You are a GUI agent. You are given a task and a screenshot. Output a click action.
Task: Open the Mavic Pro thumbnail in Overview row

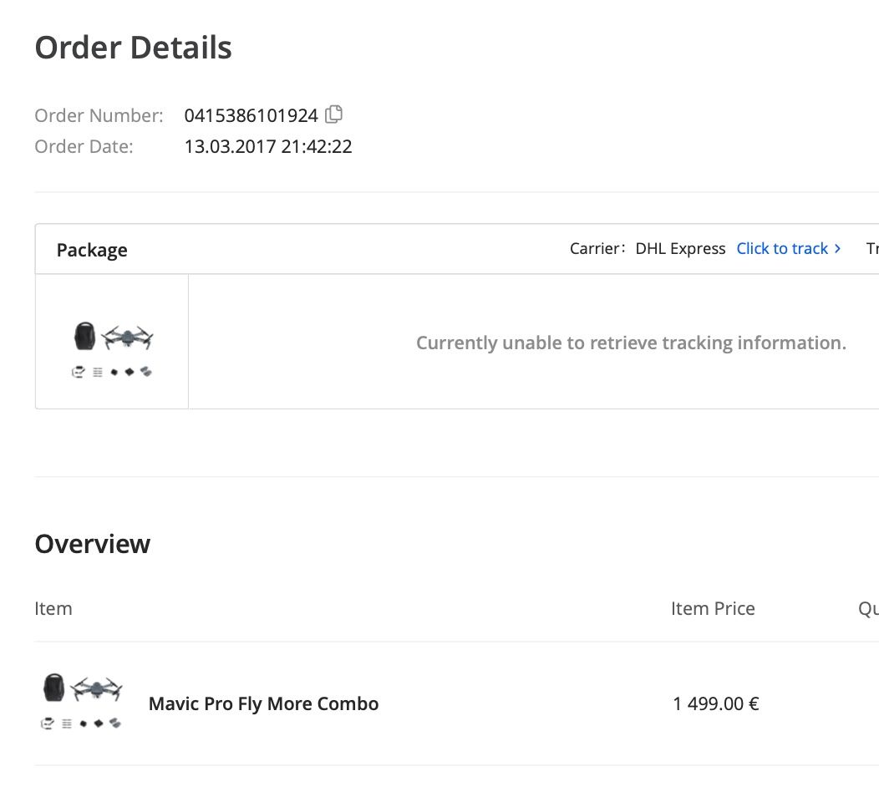(82, 701)
